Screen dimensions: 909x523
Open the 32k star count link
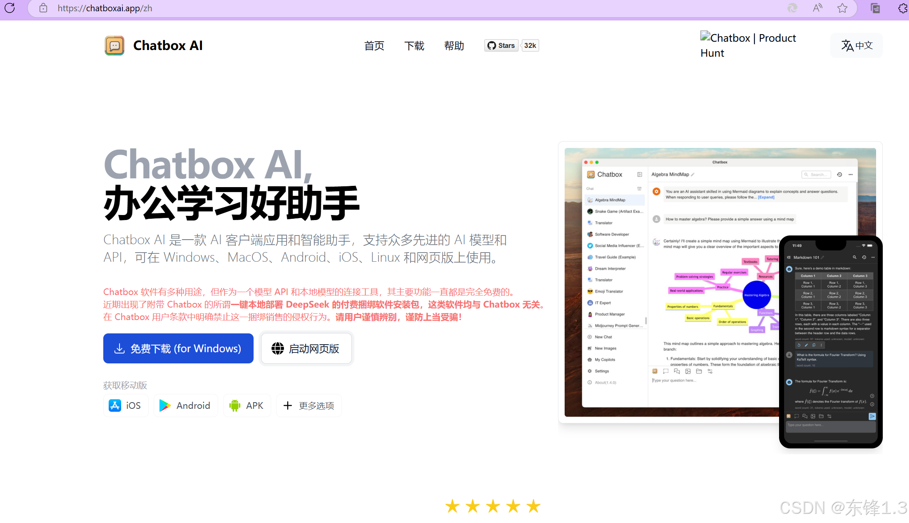(x=530, y=45)
